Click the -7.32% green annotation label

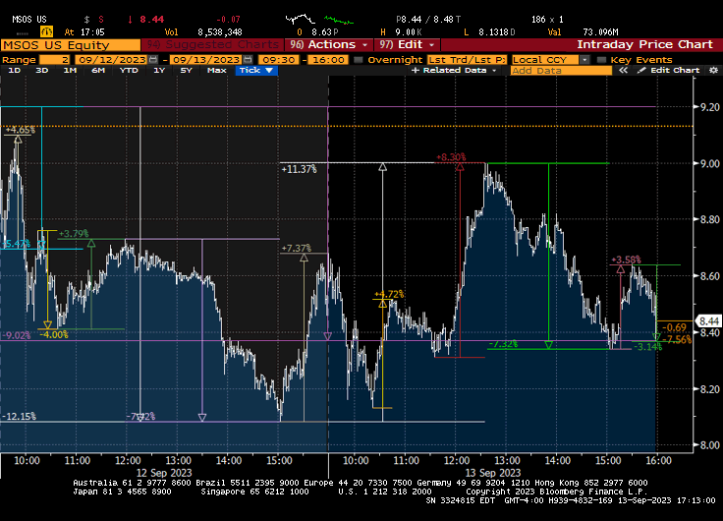(503, 344)
